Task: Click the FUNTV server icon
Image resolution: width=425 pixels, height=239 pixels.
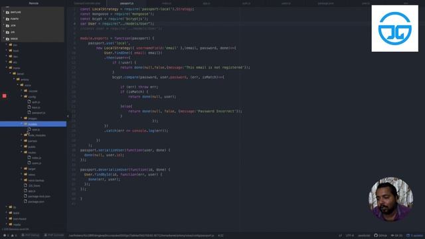Action: (7, 19)
